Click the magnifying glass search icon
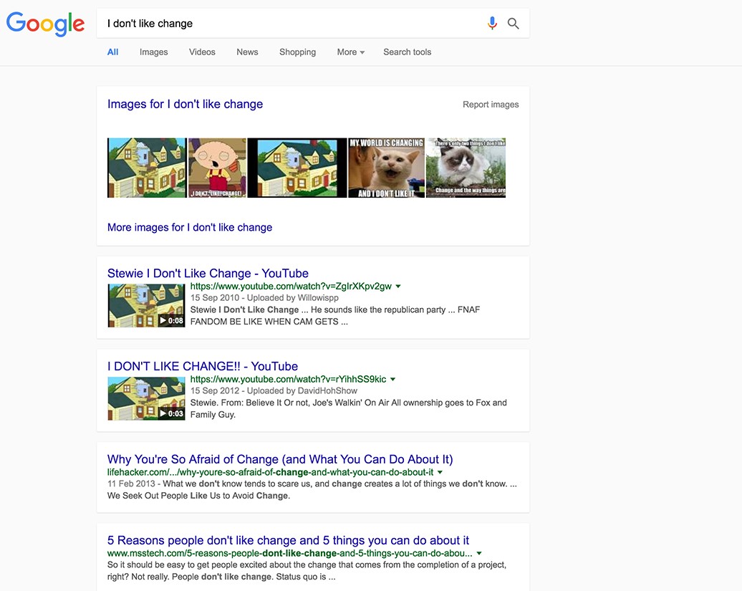This screenshot has height=591, width=742. pyautogui.click(x=513, y=23)
